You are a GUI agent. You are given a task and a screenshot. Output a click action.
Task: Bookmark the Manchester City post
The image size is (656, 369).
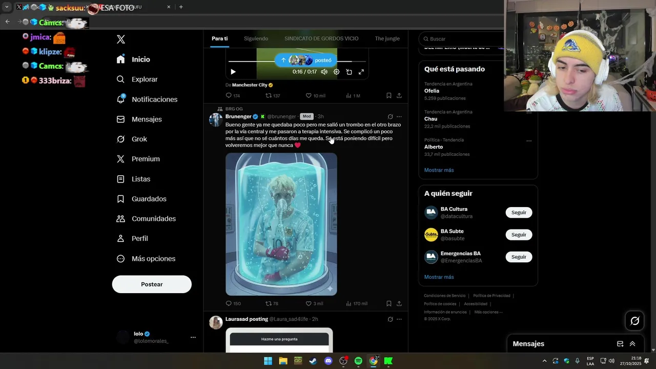point(388,96)
